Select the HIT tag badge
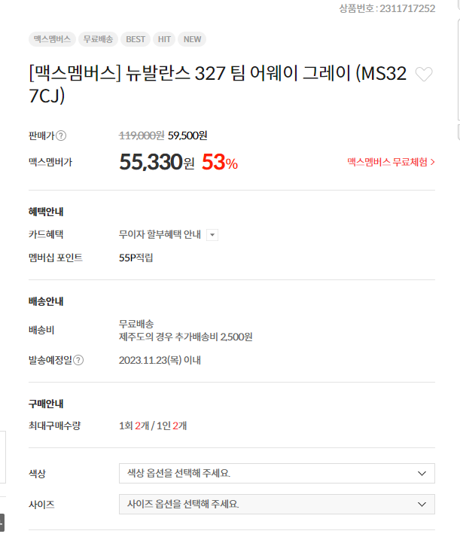The width and height of the screenshot is (460, 540). coord(164,39)
